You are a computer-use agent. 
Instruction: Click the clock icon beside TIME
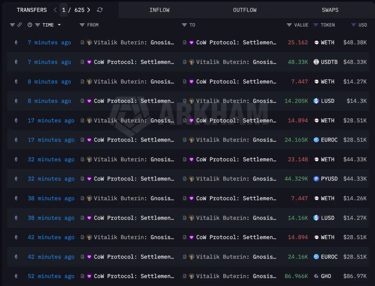coord(29,25)
